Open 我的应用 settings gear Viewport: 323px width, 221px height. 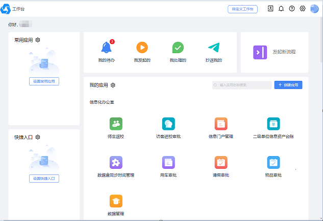pyautogui.click(x=113, y=85)
